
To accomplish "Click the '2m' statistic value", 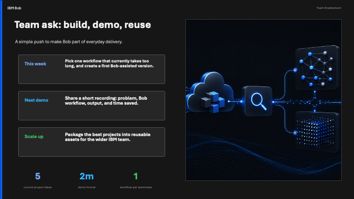I will [x=87, y=176].
